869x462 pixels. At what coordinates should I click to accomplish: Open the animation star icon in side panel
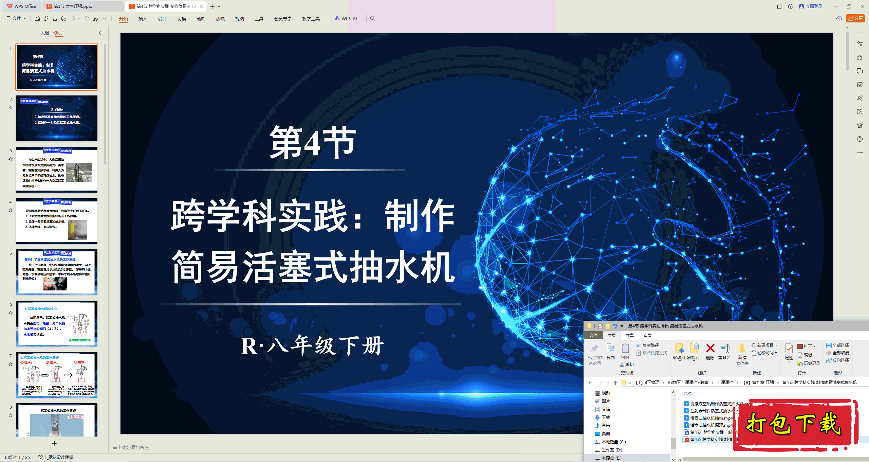(x=860, y=57)
